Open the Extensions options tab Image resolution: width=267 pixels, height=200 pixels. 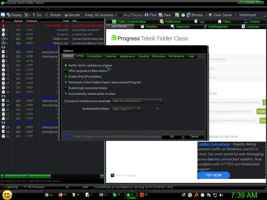point(159,56)
